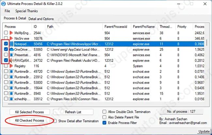Select ID cell 53860

point(38,49)
